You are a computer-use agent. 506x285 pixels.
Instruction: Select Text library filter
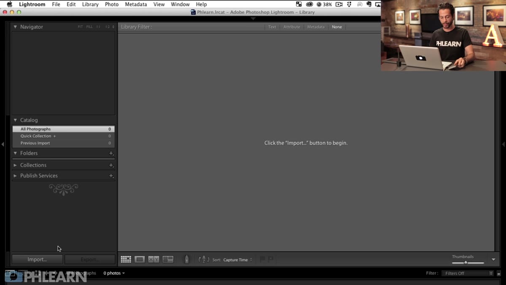[272, 27]
